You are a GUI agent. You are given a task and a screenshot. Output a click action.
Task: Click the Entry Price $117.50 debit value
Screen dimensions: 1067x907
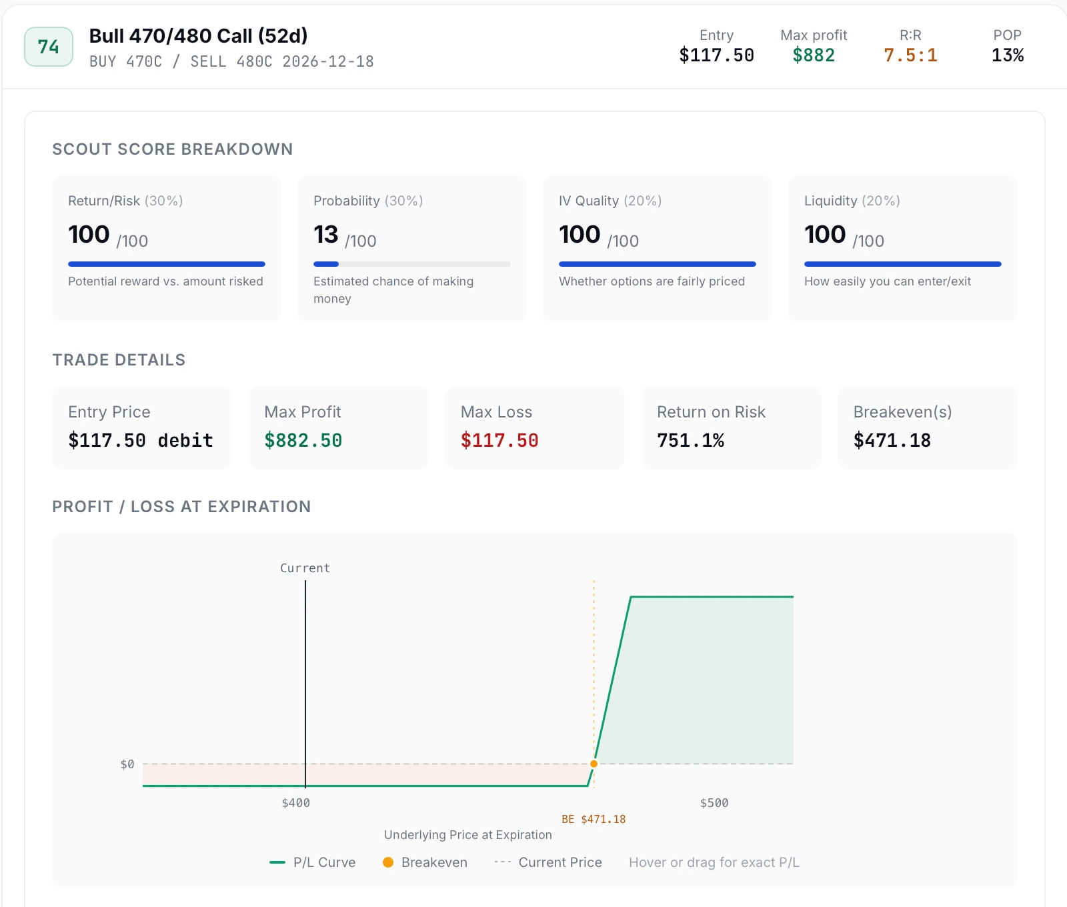point(141,440)
